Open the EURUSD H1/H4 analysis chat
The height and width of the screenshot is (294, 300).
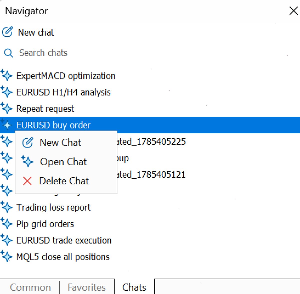[63, 92]
